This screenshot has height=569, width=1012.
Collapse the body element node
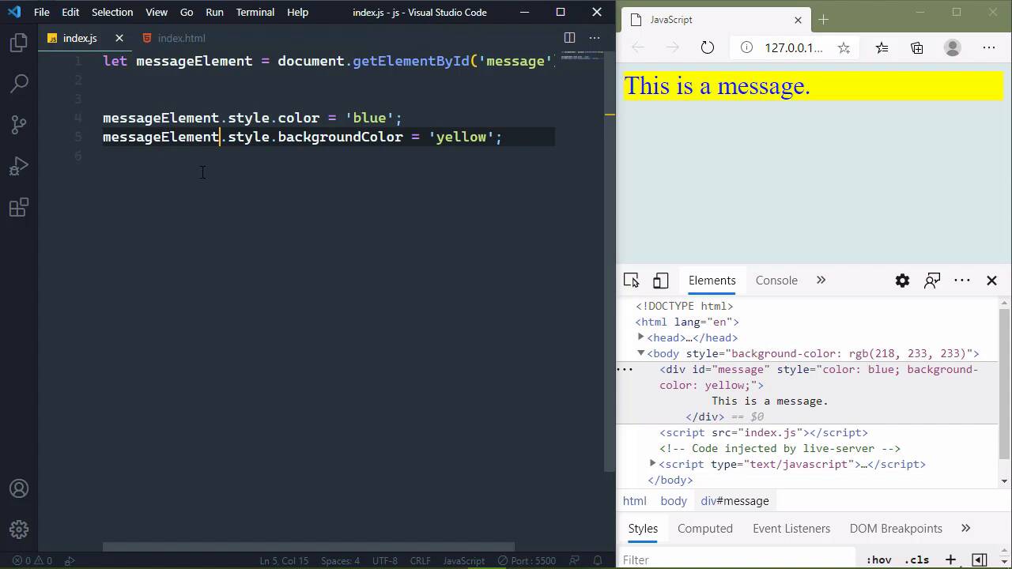pyautogui.click(x=641, y=353)
